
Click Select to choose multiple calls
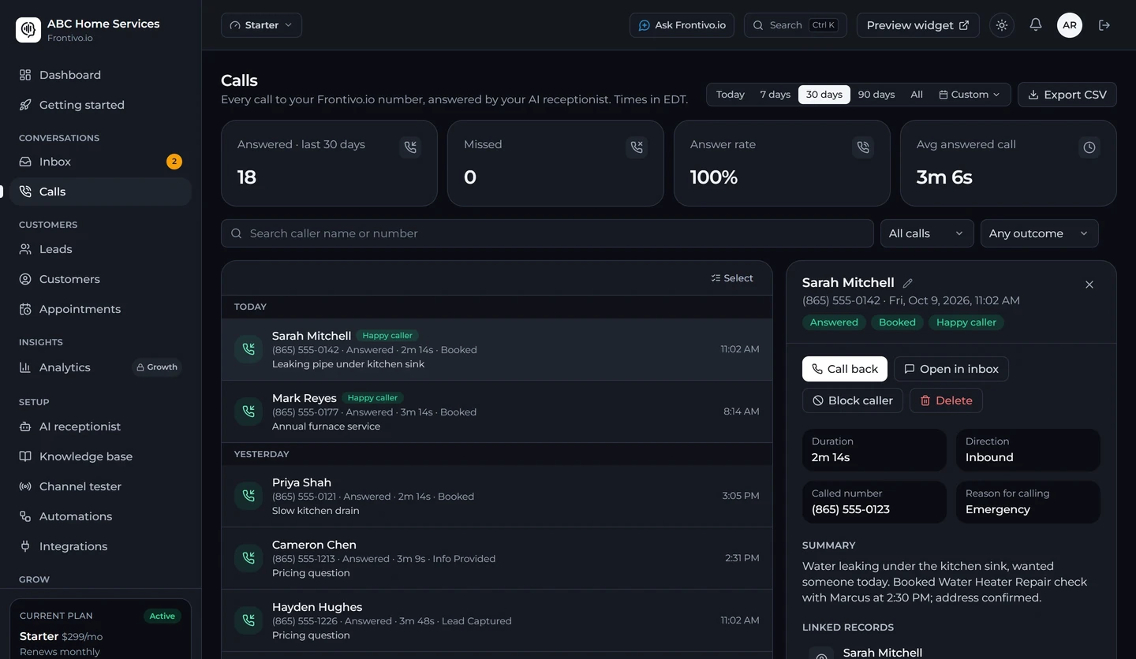pyautogui.click(x=732, y=278)
